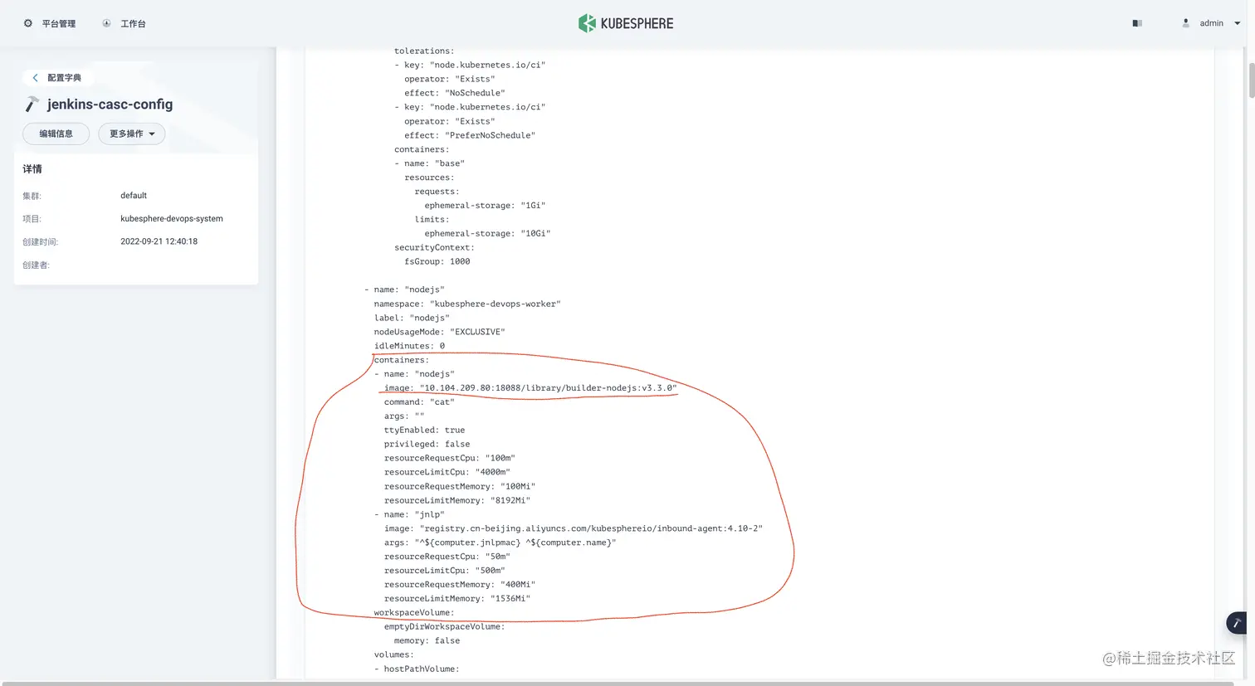Click the line image: builder-nodejs:v3.3.0
The height and width of the screenshot is (686, 1255).
point(530,388)
